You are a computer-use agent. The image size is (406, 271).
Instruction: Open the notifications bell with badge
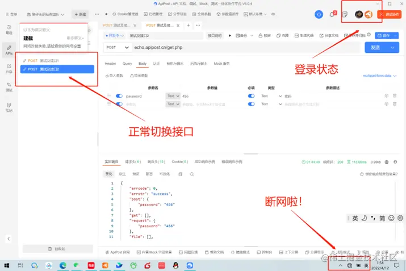click(332, 14)
